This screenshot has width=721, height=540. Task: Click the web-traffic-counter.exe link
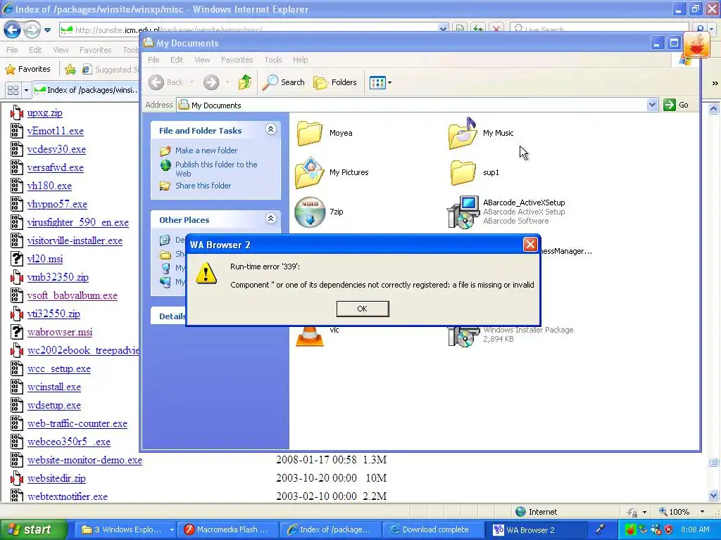pos(77,423)
